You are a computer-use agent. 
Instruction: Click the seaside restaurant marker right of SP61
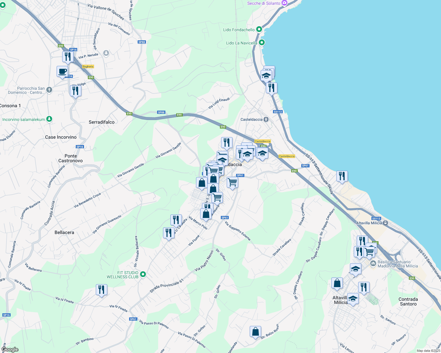(342, 176)
